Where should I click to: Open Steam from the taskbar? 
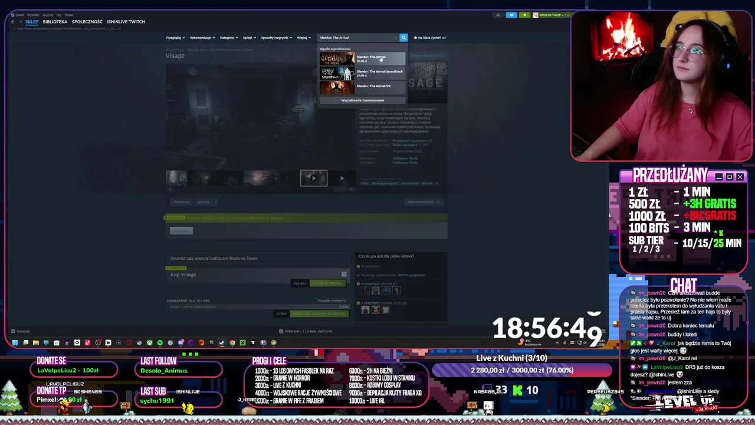221,342
